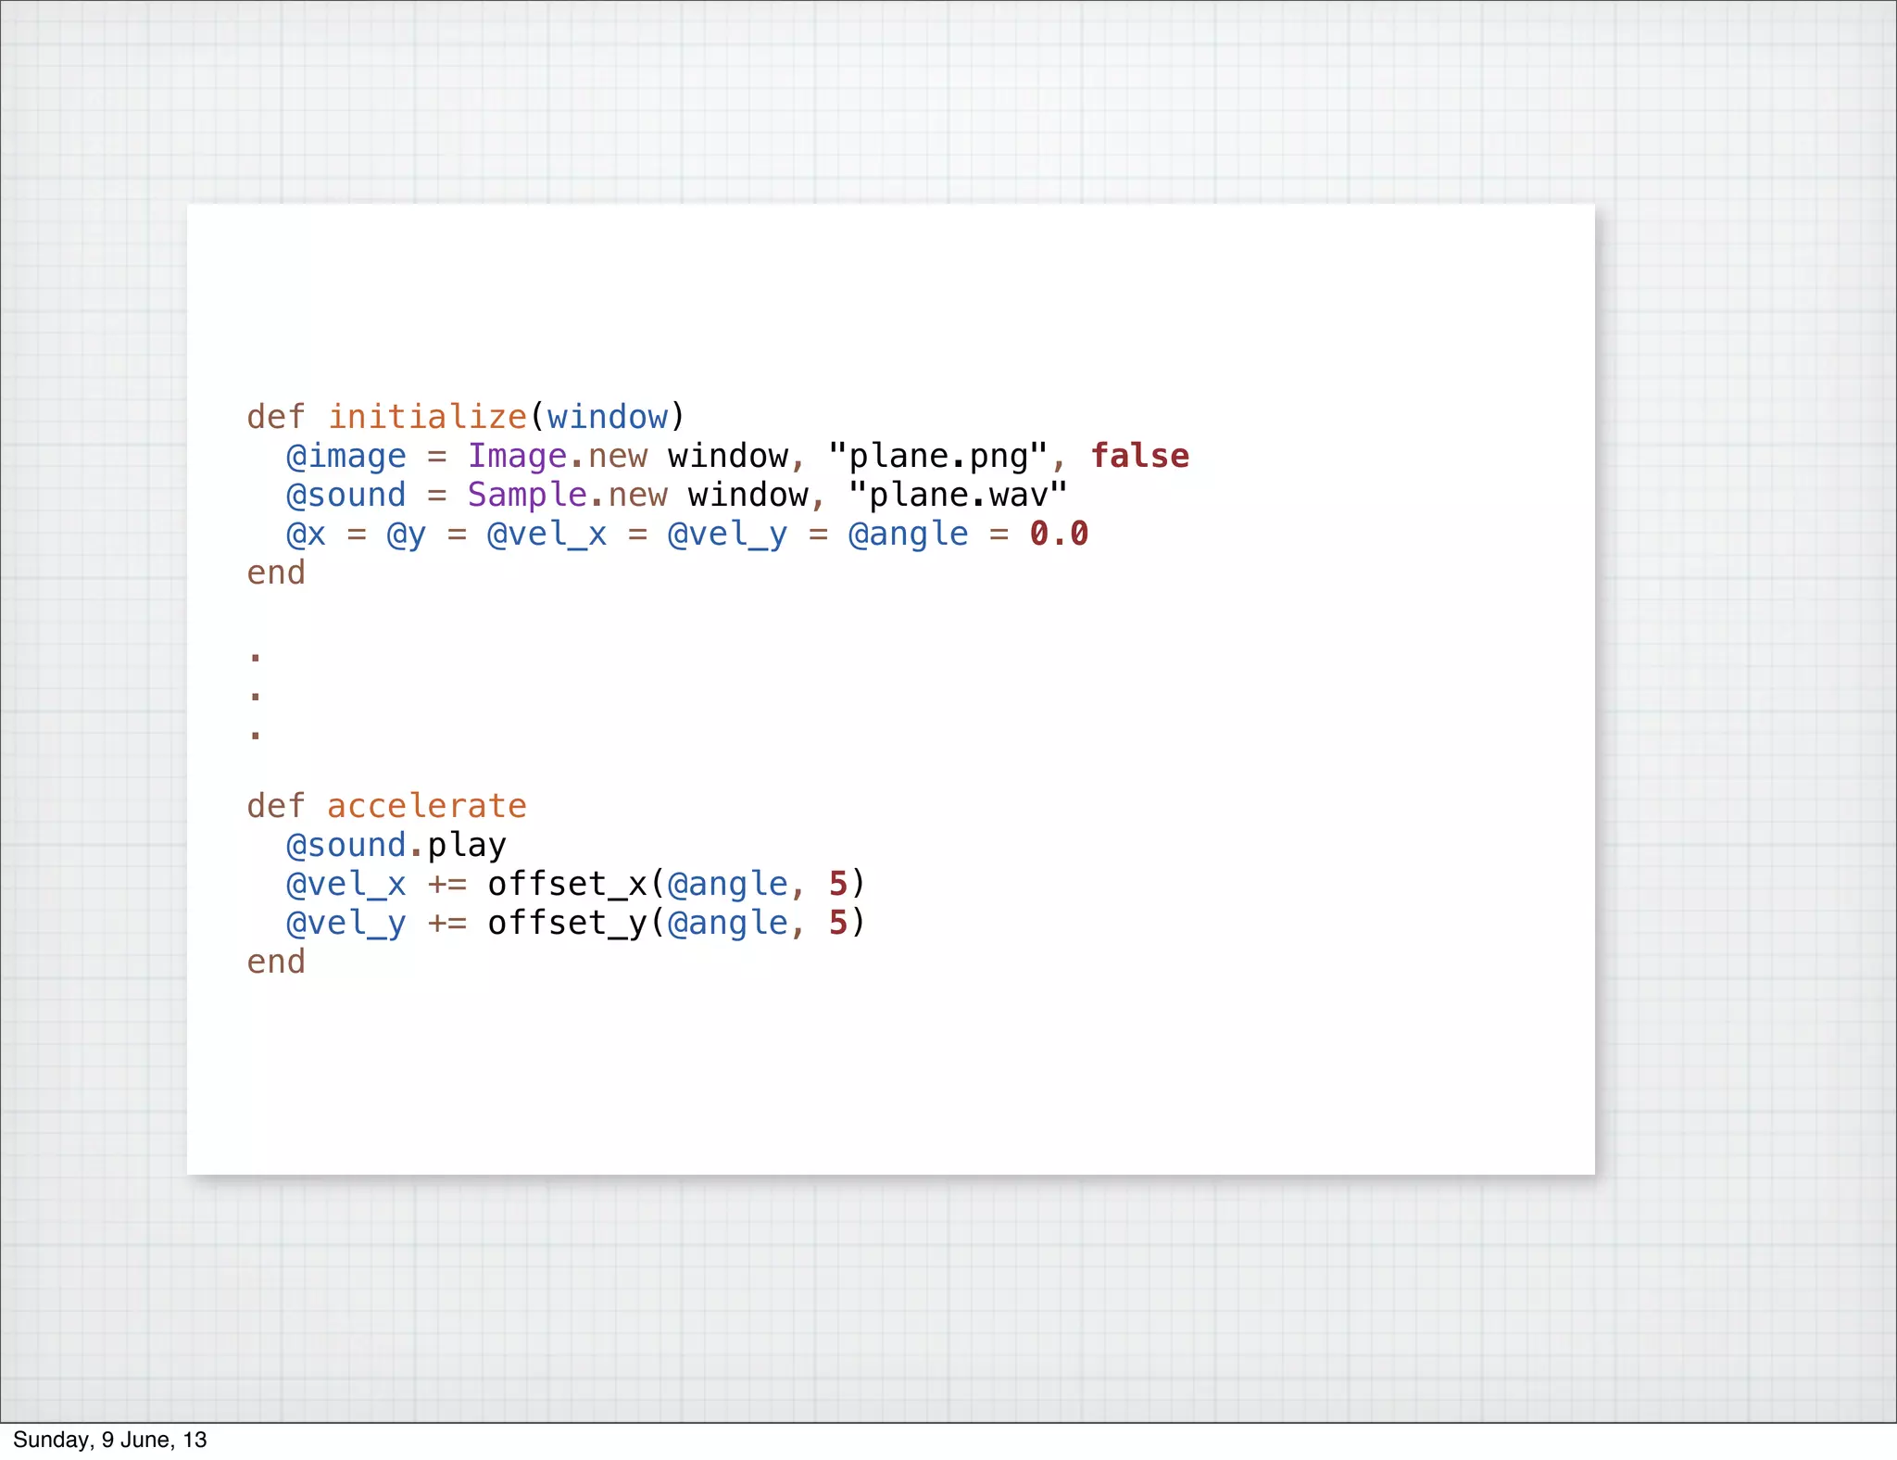Select the '@sound = Sample.new' code line

tap(676, 496)
